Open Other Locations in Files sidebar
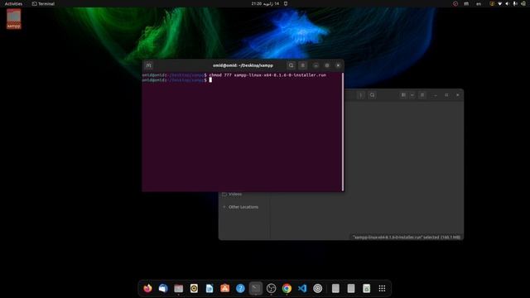Image resolution: width=530 pixels, height=298 pixels. click(x=244, y=207)
